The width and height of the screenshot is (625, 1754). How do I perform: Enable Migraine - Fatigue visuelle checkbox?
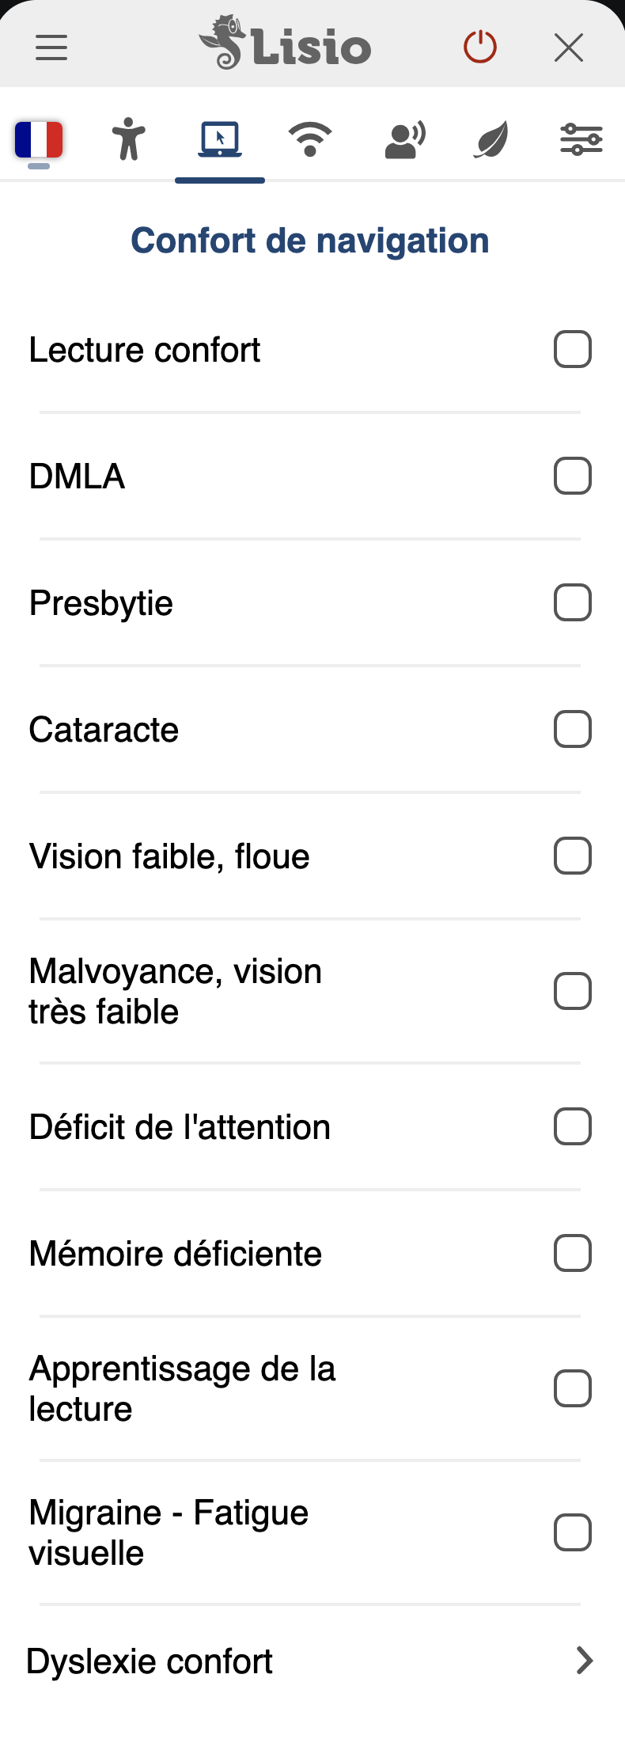pyautogui.click(x=573, y=1533)
